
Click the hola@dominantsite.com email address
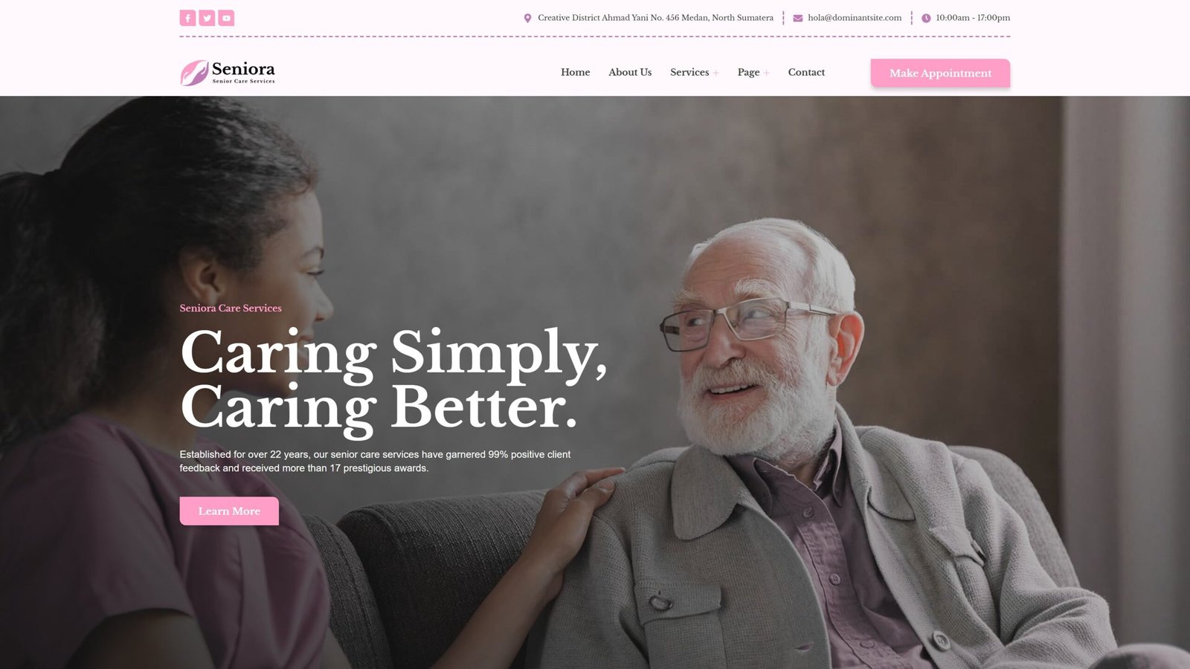tap(855, 18)
